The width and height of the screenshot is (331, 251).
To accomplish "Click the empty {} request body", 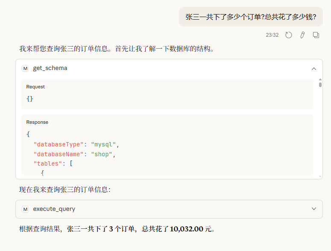I will tap(30, 99).
